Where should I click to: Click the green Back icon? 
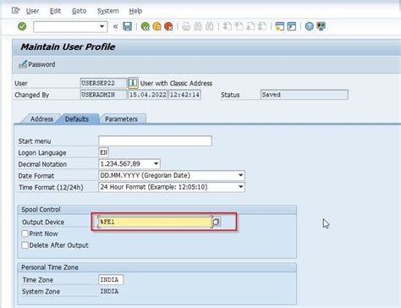146,26
